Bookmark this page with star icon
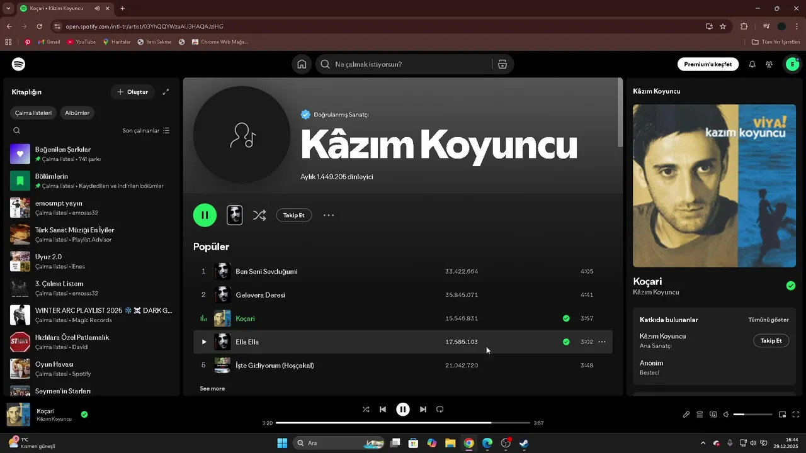Screen dimensions: 806x453 coord(723,26)
